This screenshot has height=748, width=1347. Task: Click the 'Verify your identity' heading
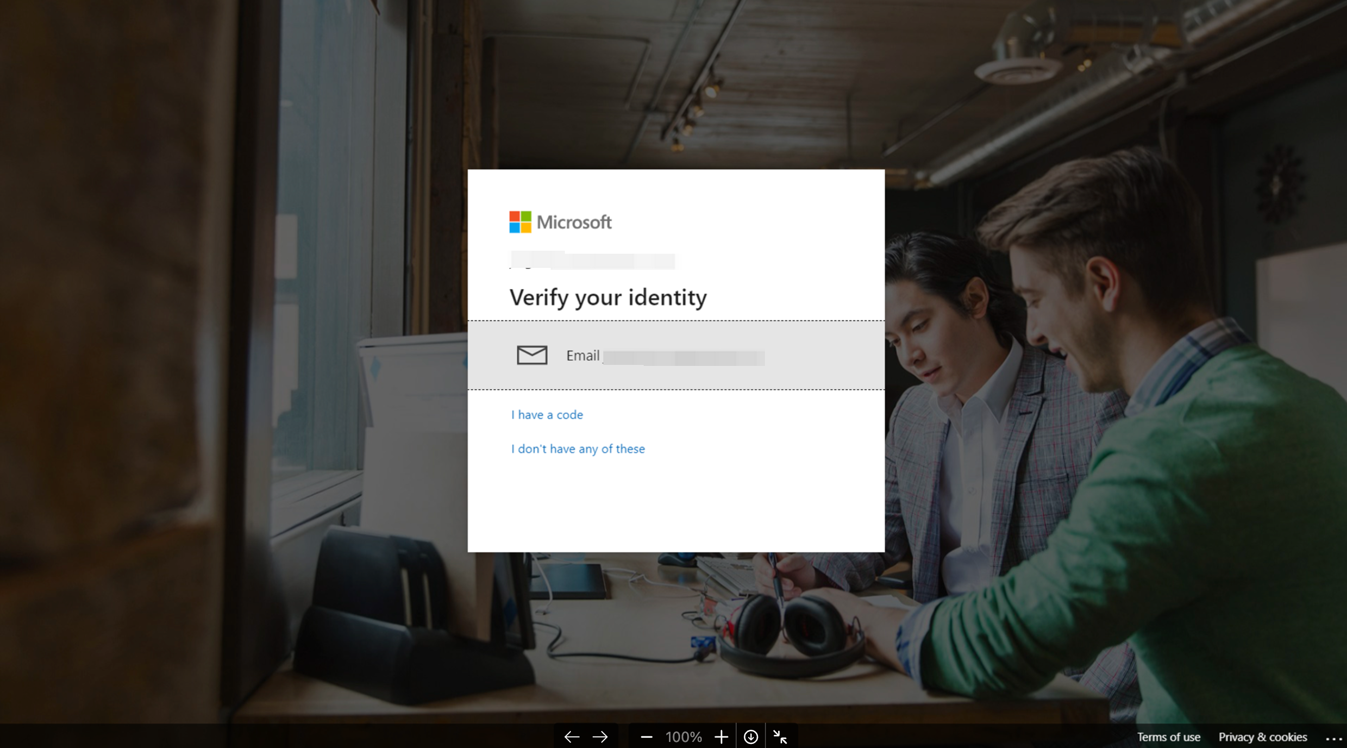point(608,297)
